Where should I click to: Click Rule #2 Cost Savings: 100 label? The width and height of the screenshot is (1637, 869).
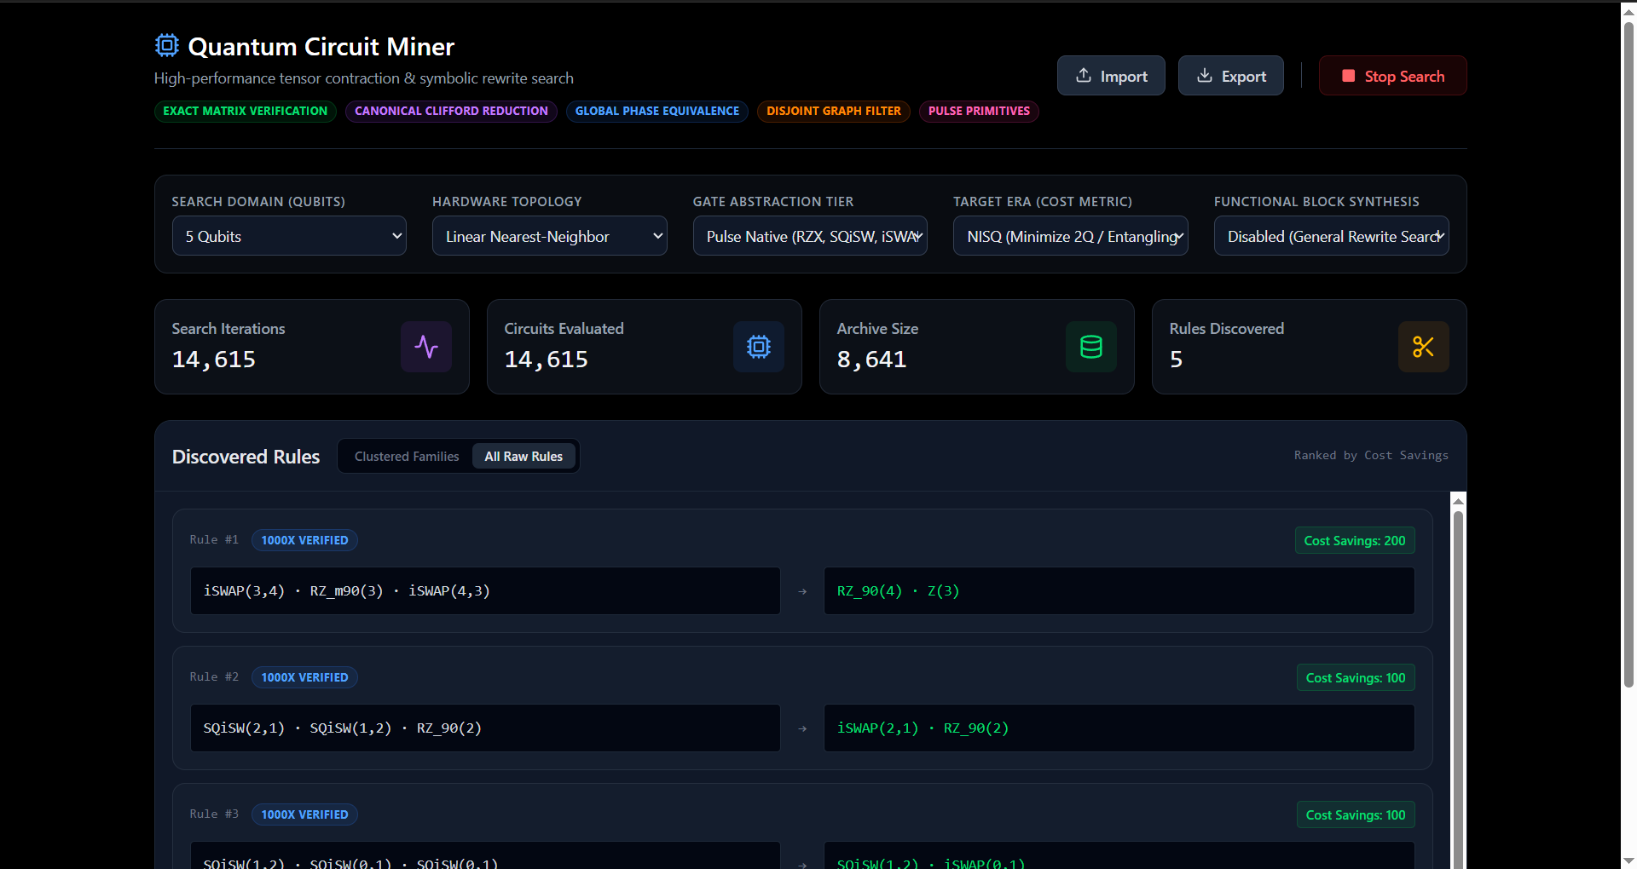1356,677
